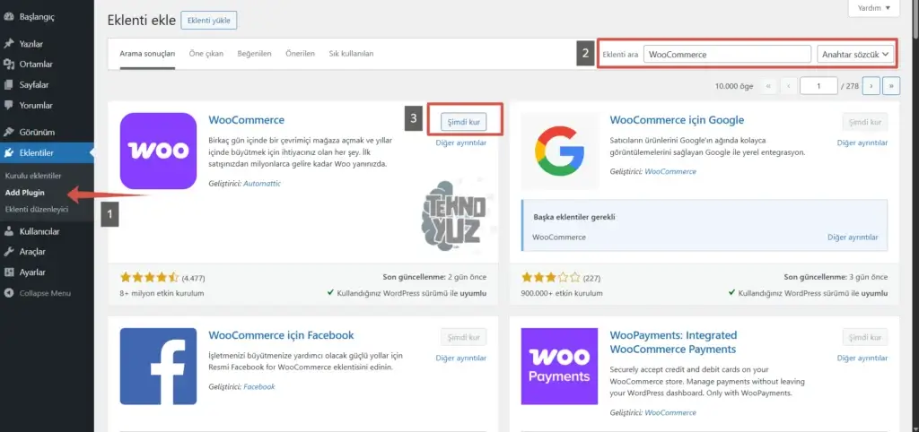
Task: Click the Ortamlar media icon
Action: [8, 65]
